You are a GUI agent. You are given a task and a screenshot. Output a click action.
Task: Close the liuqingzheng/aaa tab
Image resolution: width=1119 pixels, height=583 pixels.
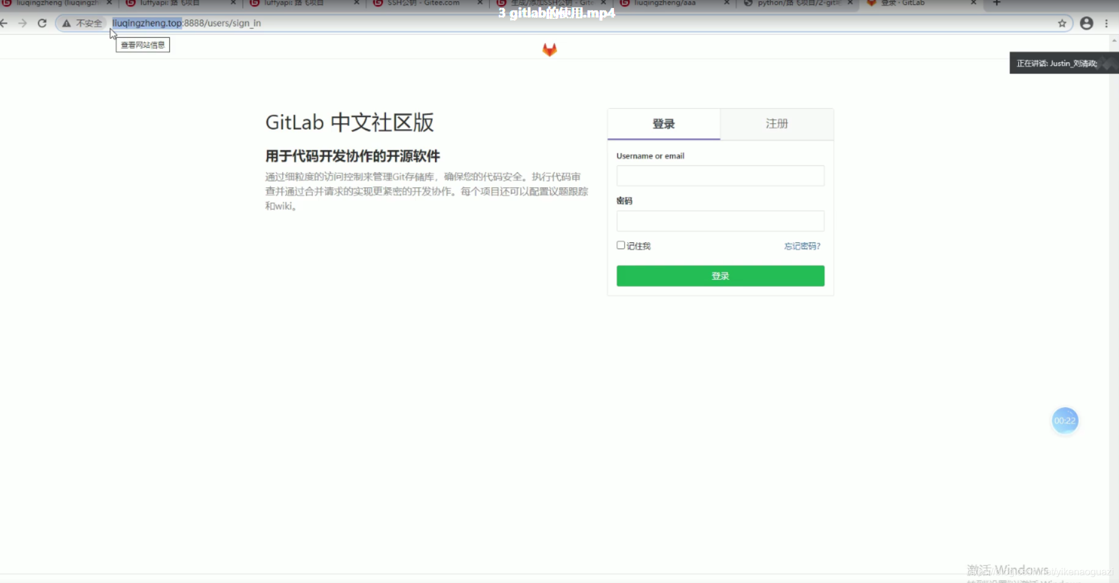coord(727,3)
